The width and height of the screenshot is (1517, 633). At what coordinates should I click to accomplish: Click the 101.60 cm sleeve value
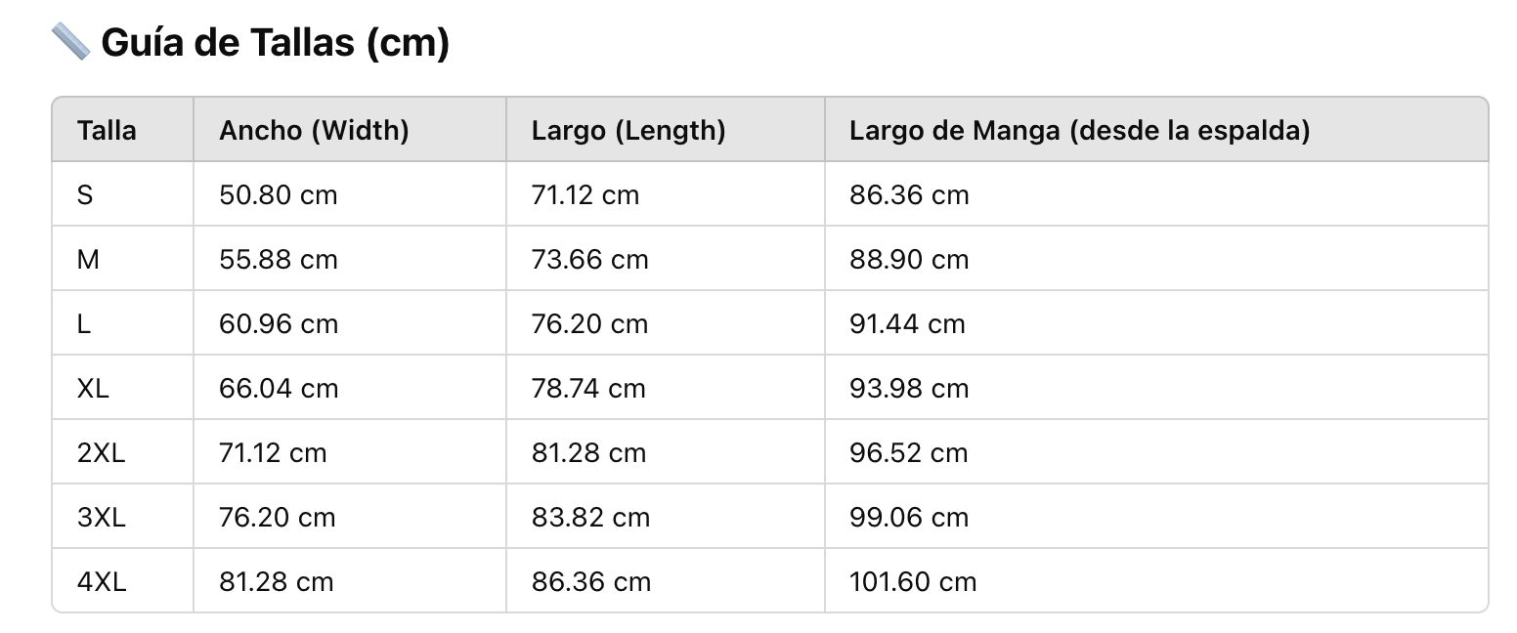click(913, 582)
